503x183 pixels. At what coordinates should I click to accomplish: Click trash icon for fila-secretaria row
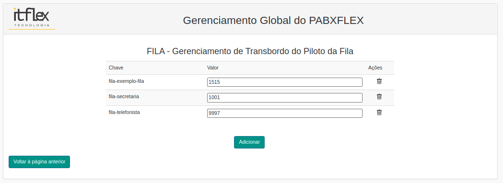[379, 97]
